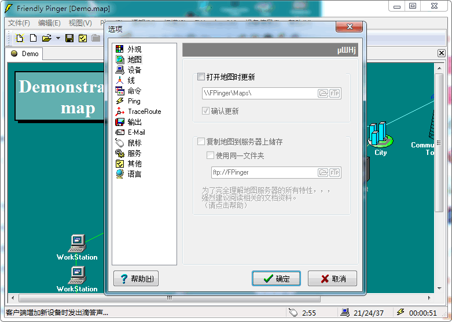Screen dimensions: 452x322
Task: Enable 复制地图到服务器上储存 checkbox
Action: point(201,142)
